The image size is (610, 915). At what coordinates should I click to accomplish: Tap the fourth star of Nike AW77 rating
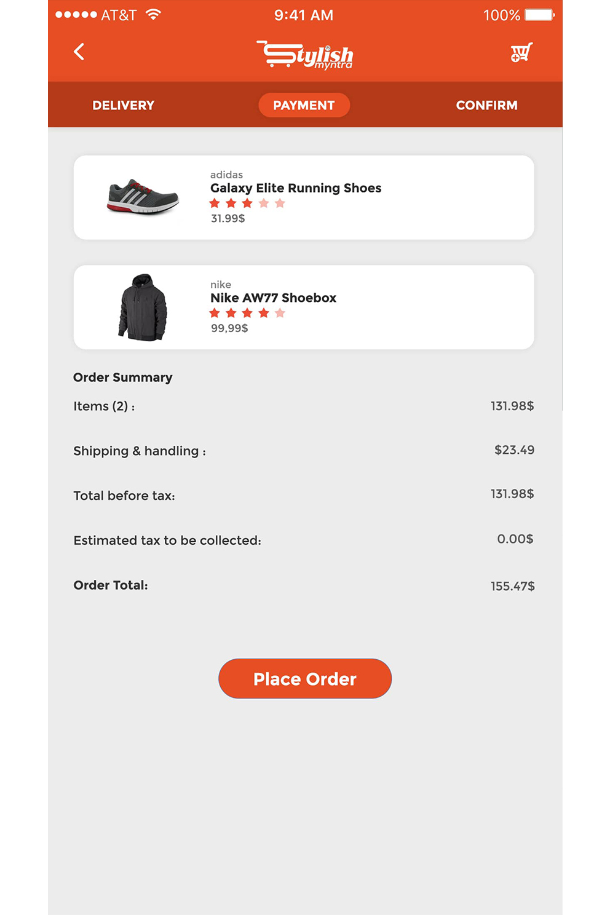264,313
